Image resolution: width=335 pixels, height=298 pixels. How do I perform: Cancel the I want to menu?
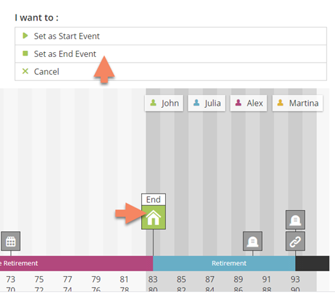tap(171, 71)
